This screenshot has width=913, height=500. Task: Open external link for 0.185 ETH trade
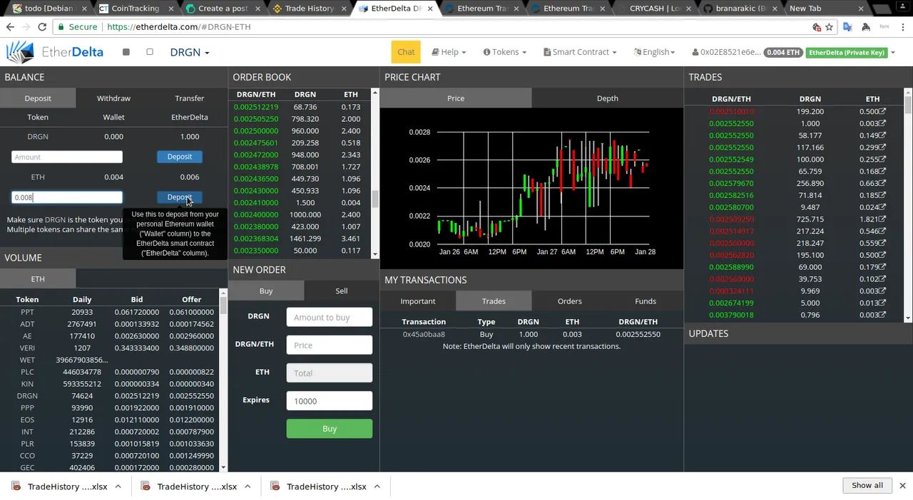pyautogui.click(x=882, y=195)
